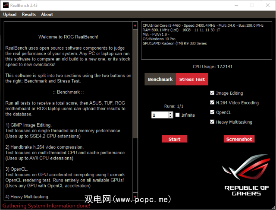This screenshot has width=276, height=210.
Task: Close the RealBench window
Action: 268,5
